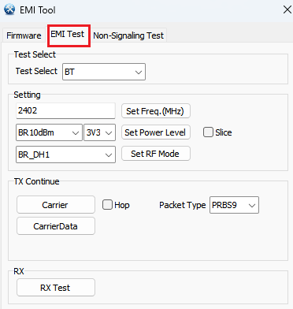
Task: Click the Set RF Mode button
Action: pyautogui.click(x=156, y=154)
